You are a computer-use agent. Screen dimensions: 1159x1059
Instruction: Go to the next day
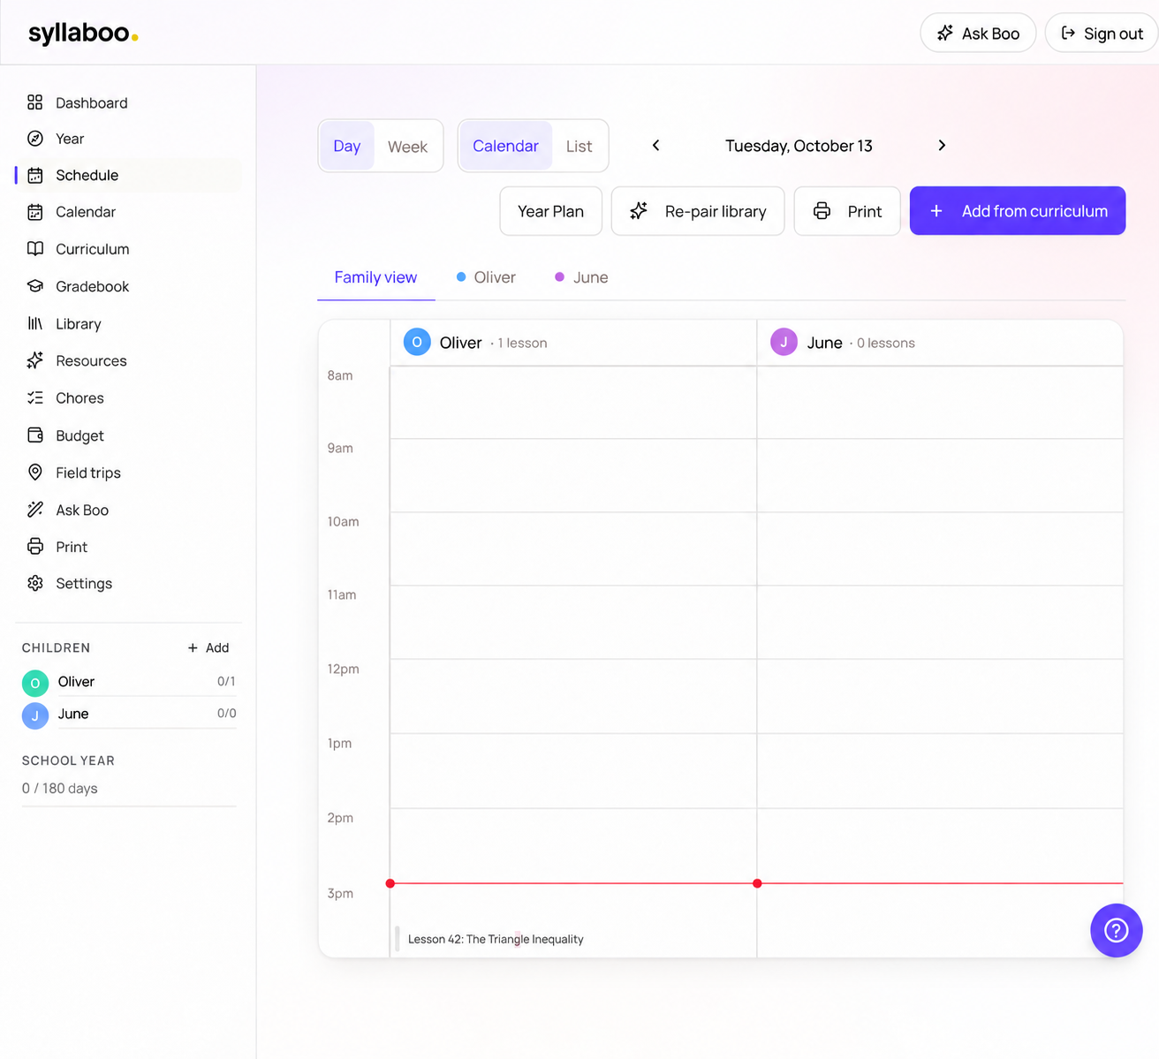pyautogui.click(x=942, y=146)
